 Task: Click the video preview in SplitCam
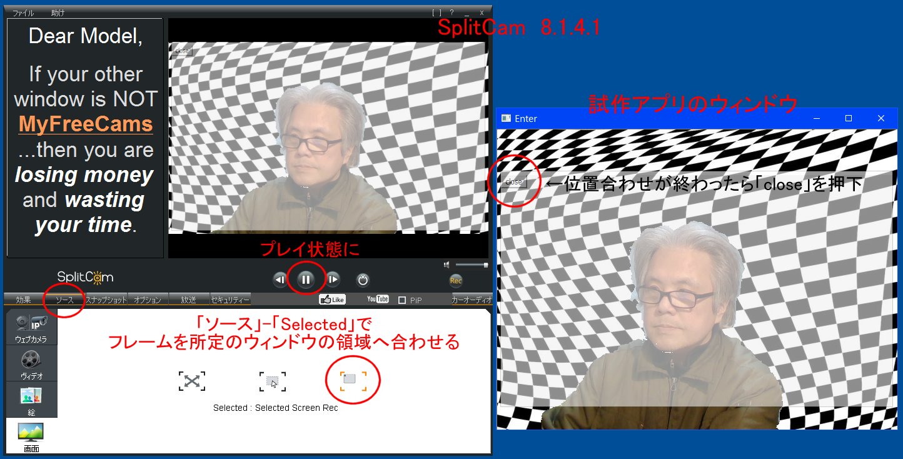click(328, 138)
